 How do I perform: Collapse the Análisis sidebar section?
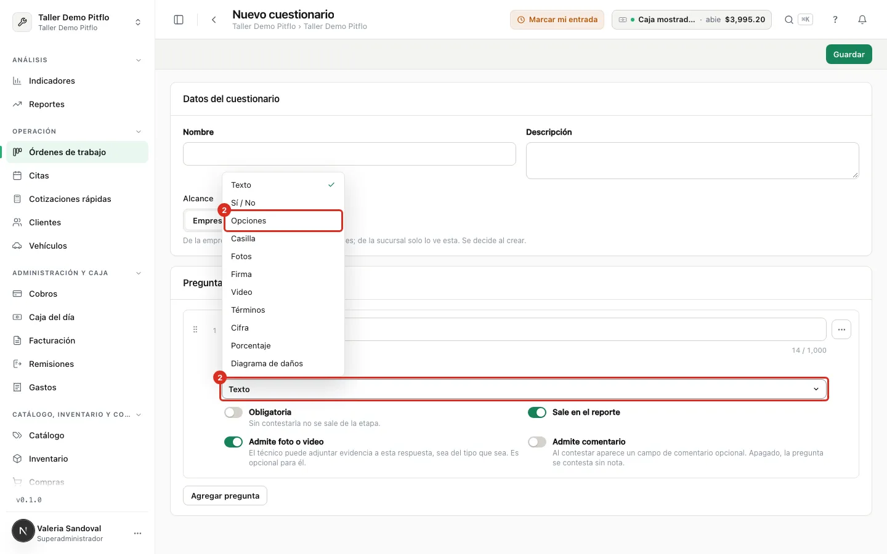[138, 60]
